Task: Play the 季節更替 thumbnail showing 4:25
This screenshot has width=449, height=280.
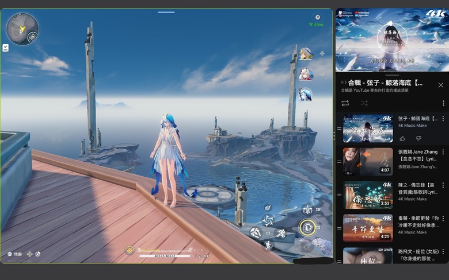Action: click(x=368, y=228)
